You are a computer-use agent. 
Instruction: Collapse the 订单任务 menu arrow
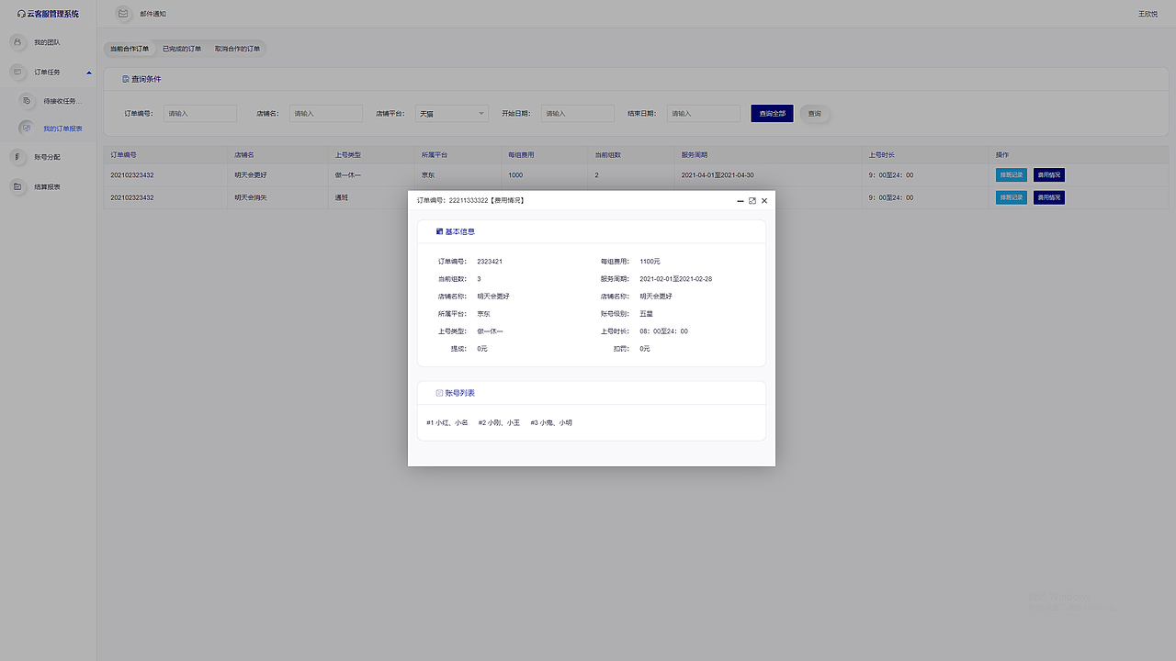click(x=89, y=72)
